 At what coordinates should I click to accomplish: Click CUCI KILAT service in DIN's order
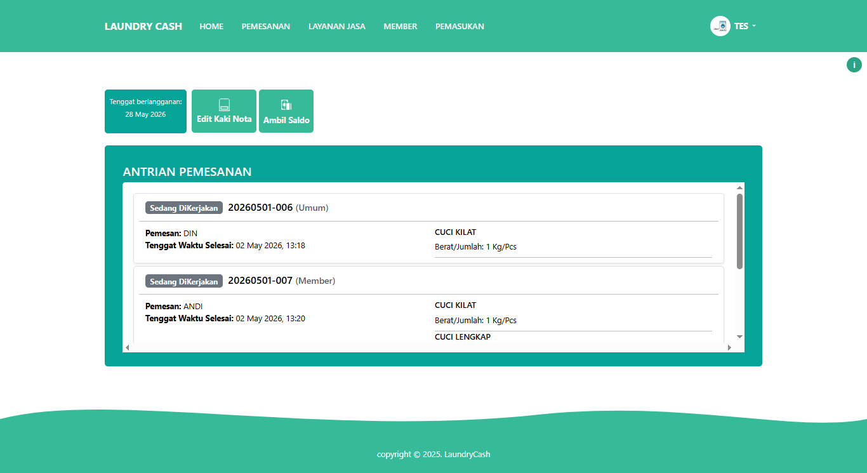pyautogui.click(x=455, y=232)
